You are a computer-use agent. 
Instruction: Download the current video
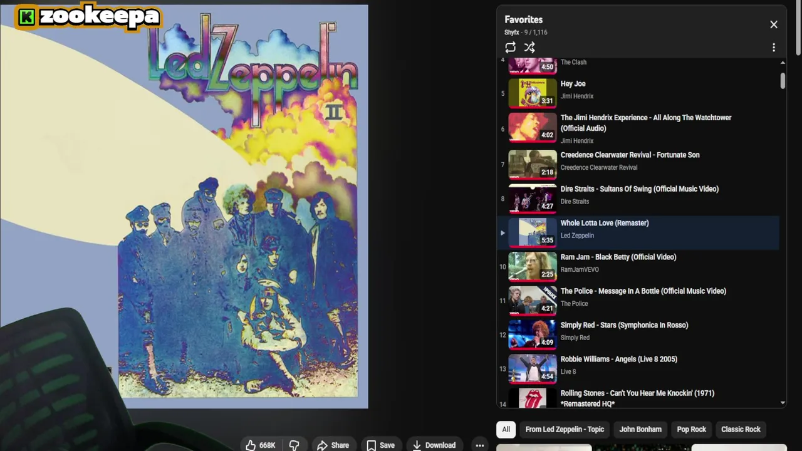(x=434, y=445)
